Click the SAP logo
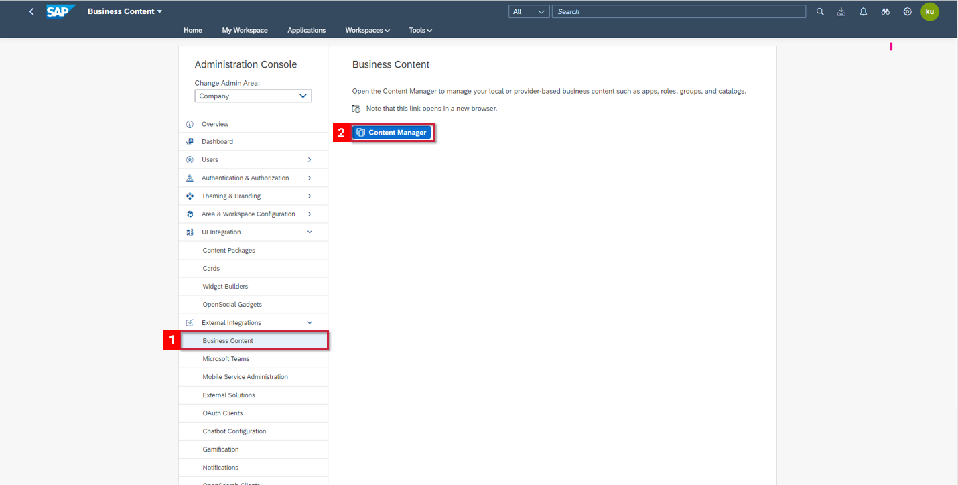This screenshot has width=958, height=485. click(60, 11)
